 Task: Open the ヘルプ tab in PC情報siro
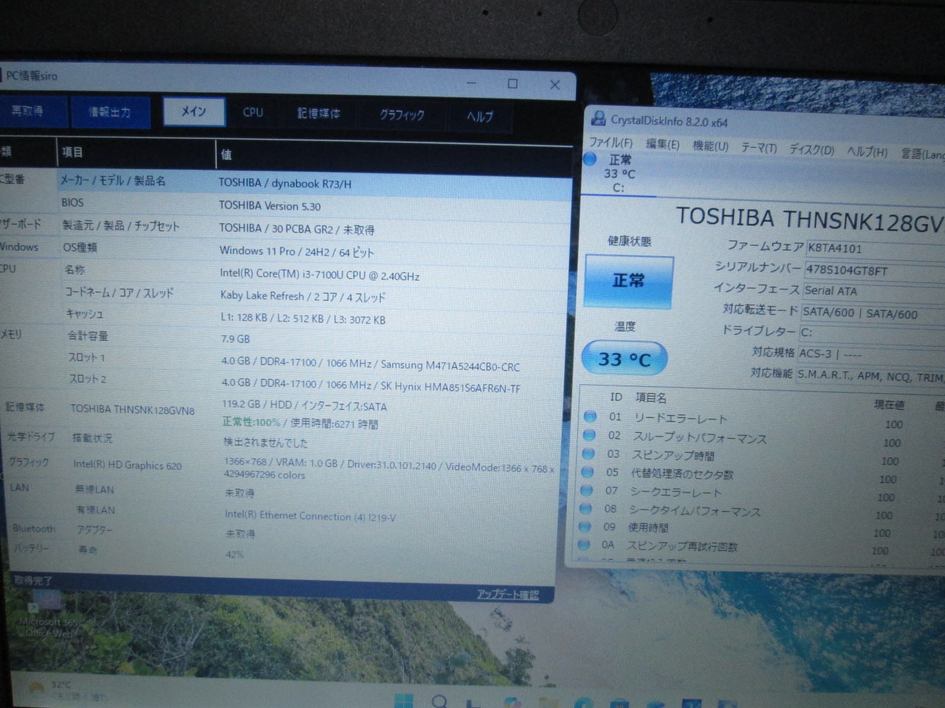click(x=480, y=116)
